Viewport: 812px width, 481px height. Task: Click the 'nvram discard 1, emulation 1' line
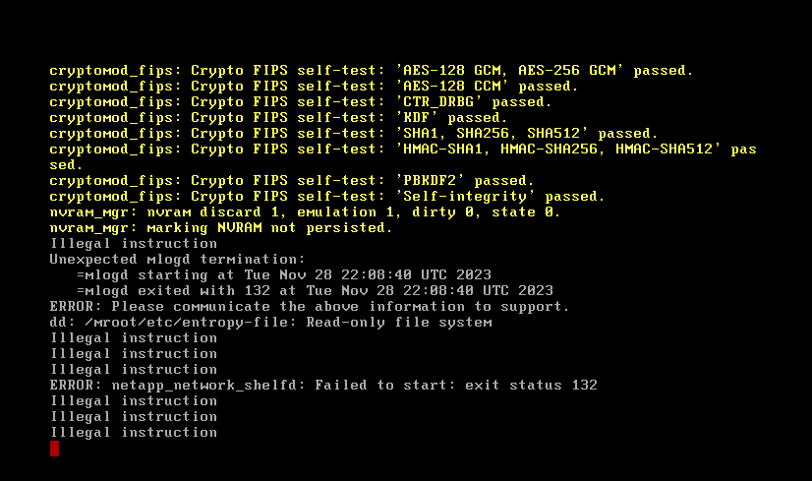click(305, 212)
